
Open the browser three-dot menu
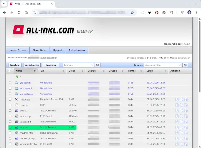(x=197, y=13)
